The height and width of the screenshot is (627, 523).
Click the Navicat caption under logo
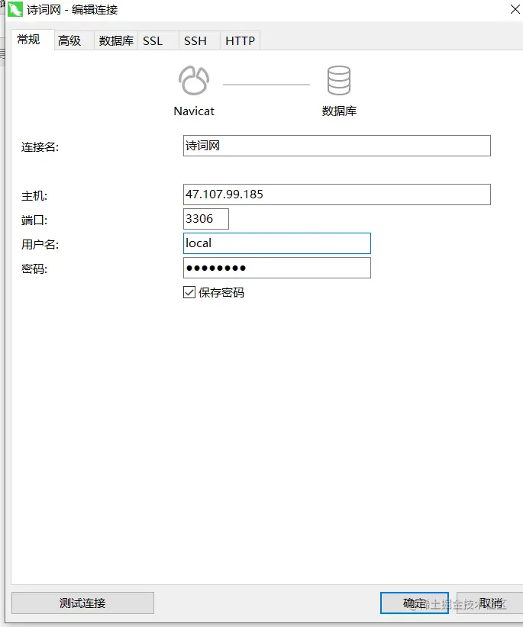tap(194, 111)
